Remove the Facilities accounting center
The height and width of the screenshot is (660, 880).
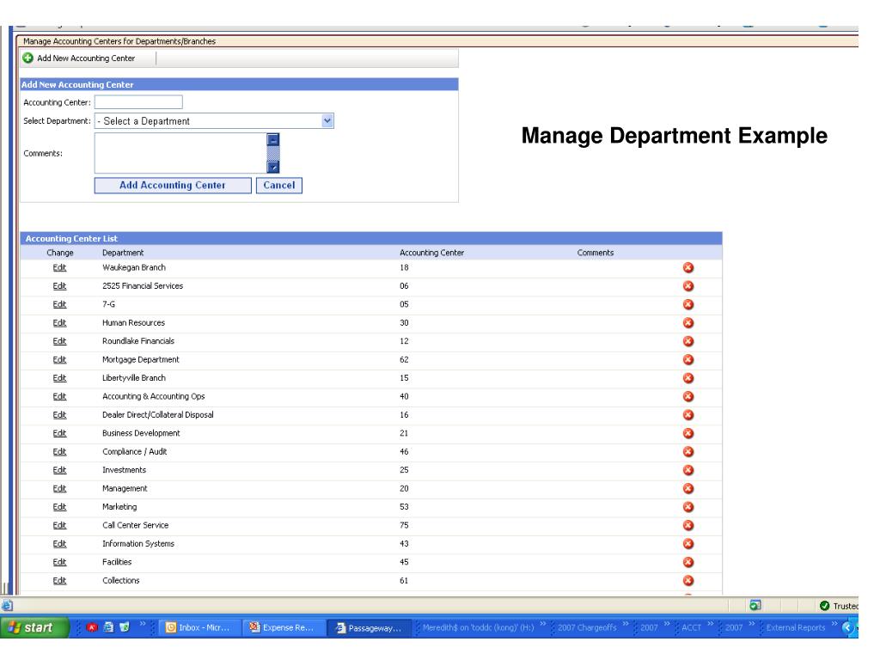(x=688, y=562)
